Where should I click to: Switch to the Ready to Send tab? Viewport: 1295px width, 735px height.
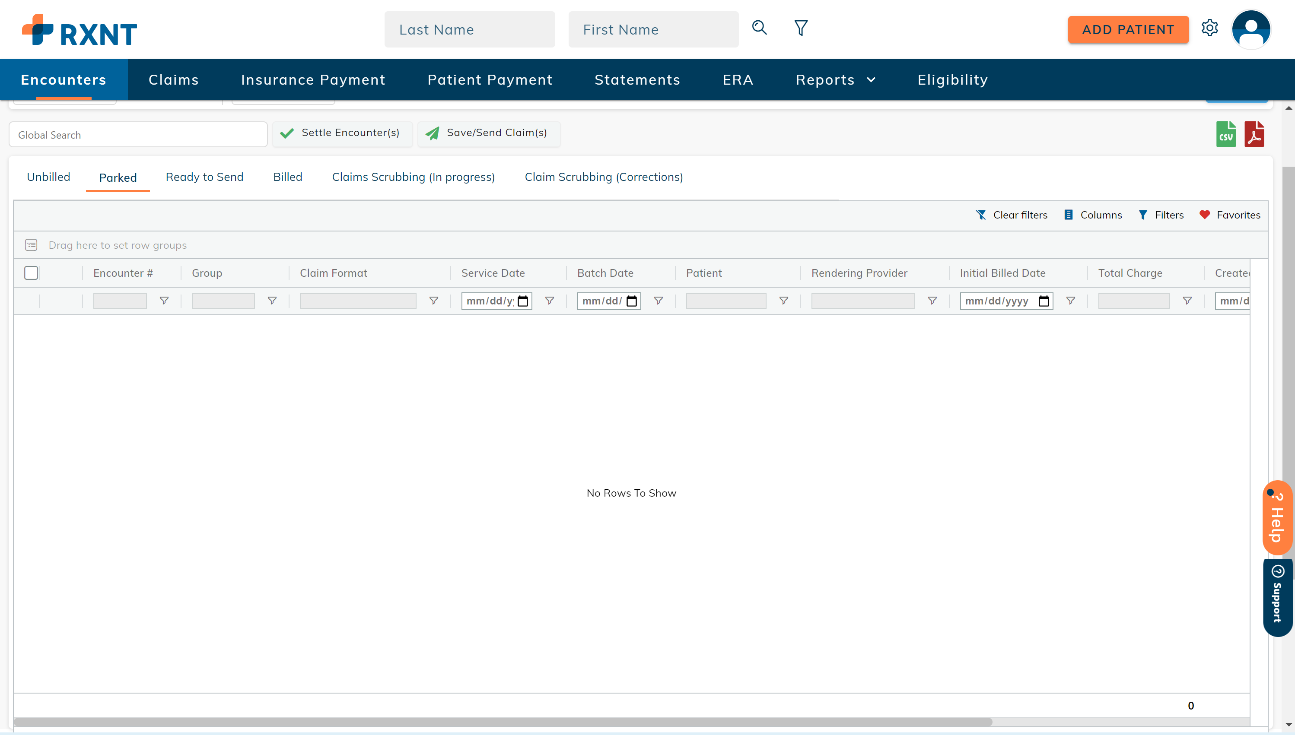point(204,177)
